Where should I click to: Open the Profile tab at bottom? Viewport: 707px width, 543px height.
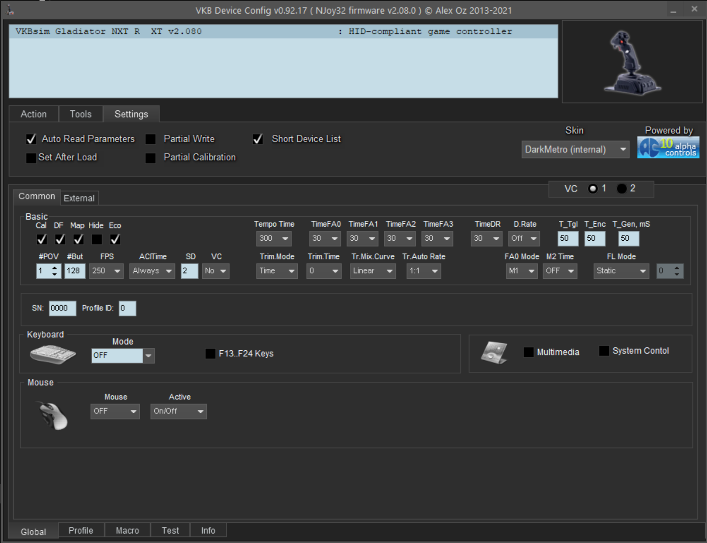pos(80,530)
